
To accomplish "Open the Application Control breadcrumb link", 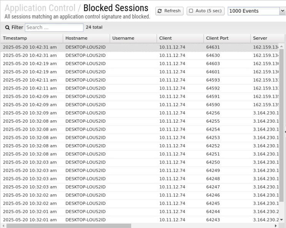I will (x=40, y=8).
